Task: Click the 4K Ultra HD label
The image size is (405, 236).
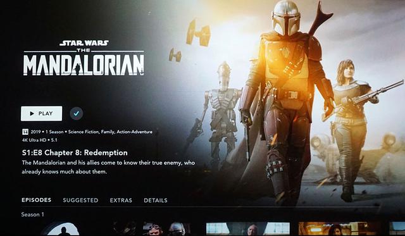Action: 34,140
